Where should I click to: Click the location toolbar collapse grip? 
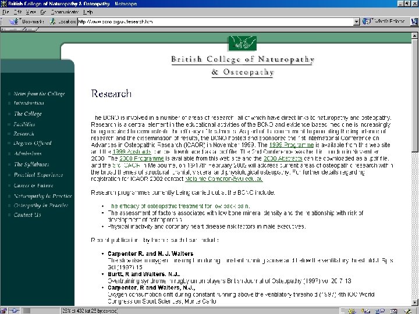click(x=2, y=22)
